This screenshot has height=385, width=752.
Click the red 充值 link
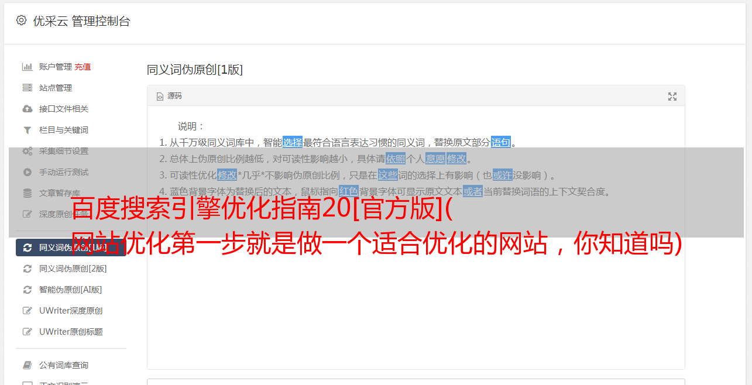click(83, 67)
